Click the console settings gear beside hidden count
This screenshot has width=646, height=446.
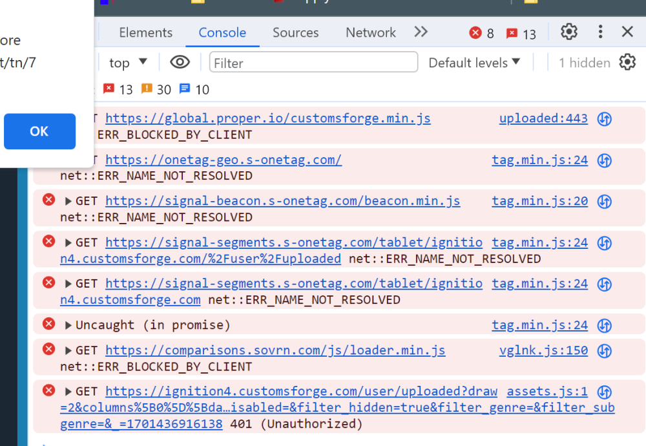click(x=627, y=62)
